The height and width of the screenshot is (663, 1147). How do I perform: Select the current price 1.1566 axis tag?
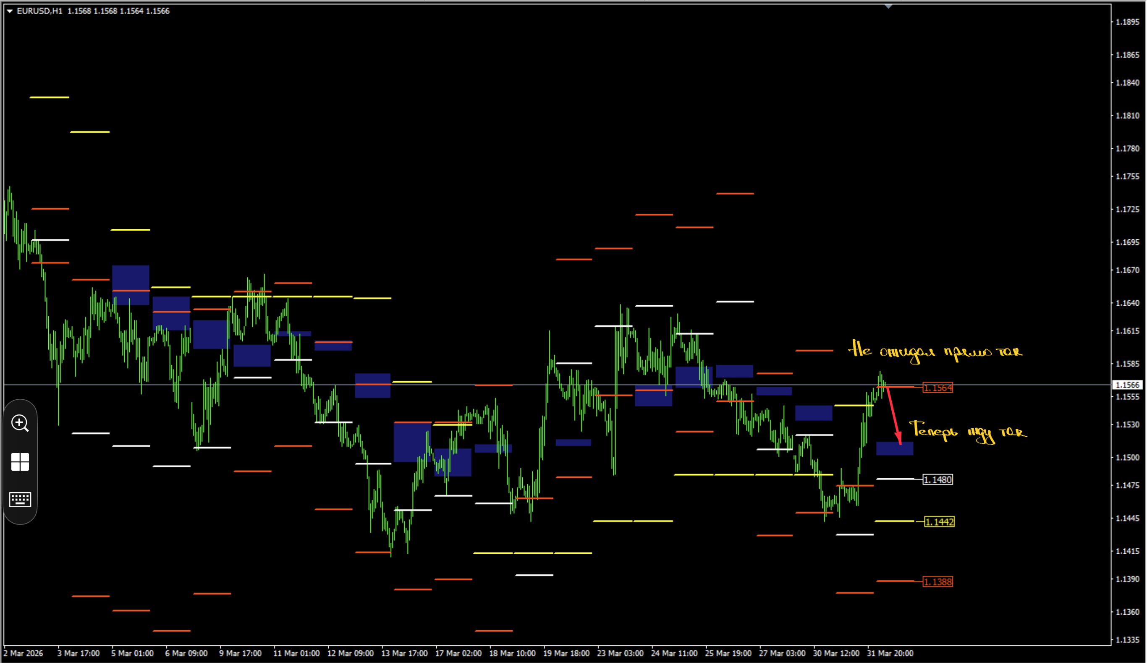click(x=1127, y=385)
